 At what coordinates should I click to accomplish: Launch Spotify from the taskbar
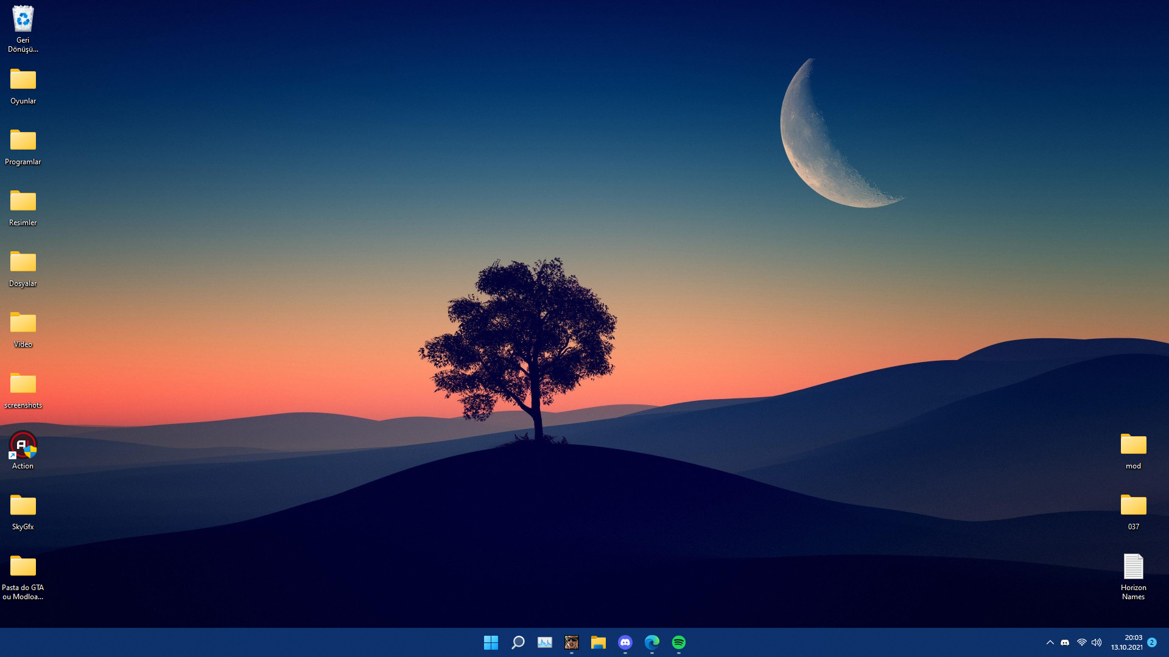(679, 642)
